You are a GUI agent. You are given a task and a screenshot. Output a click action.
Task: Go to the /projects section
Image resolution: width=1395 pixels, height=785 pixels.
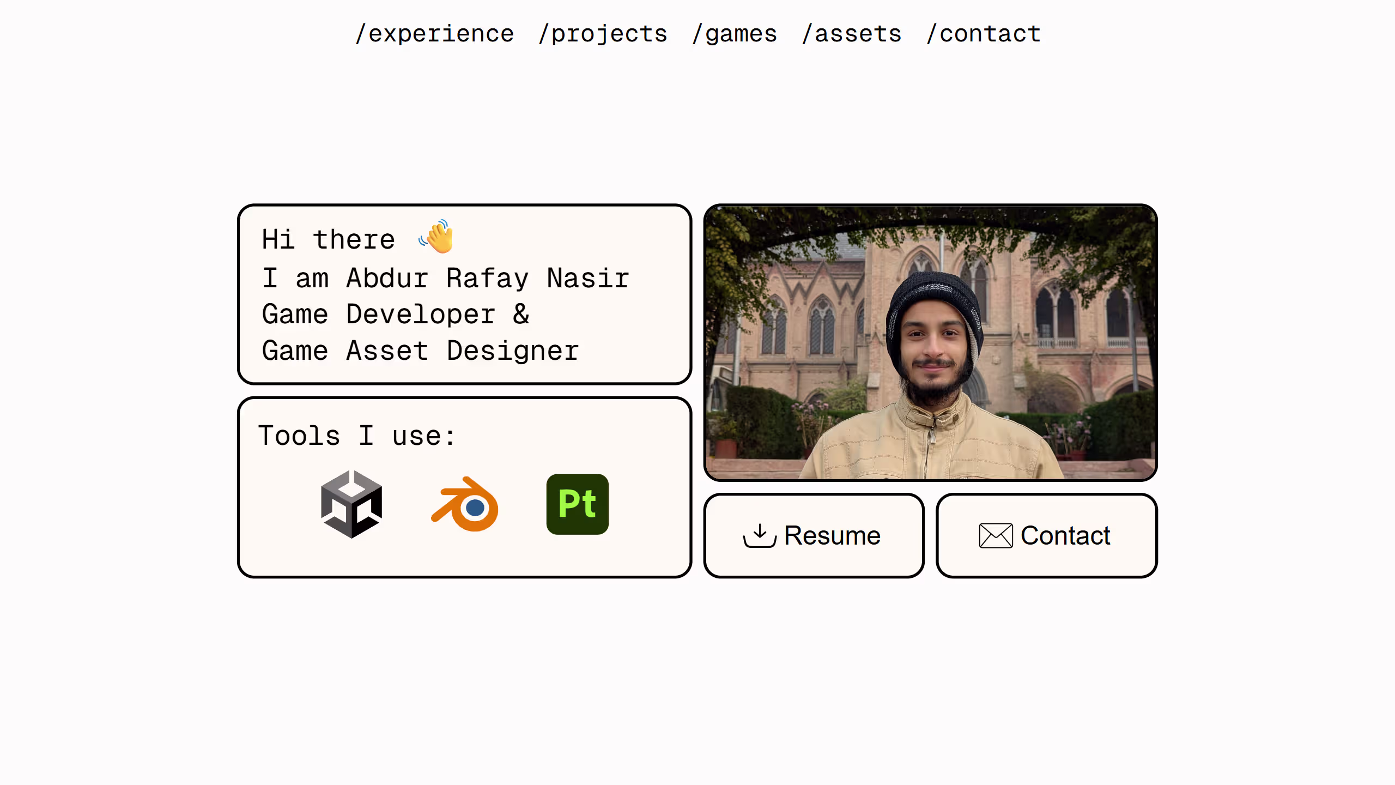tap(603, 35)
